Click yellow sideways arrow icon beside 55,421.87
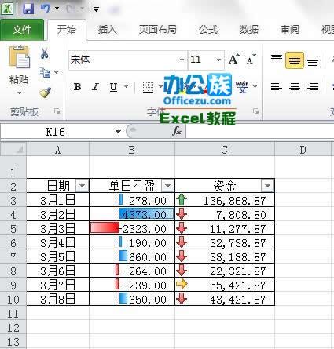The image size is (334, 349). coord(182,284)
